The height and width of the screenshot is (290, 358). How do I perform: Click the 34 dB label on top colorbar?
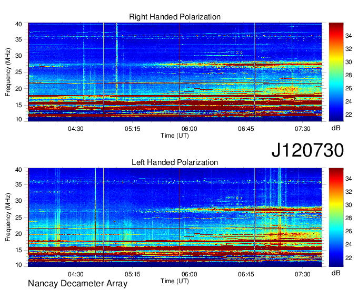[349, 36]
